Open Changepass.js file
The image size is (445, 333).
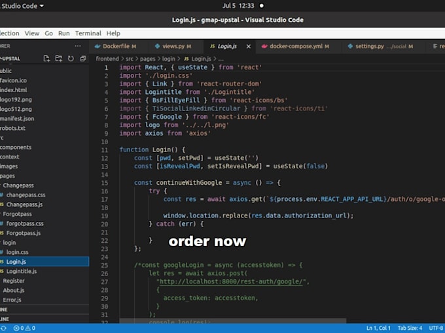tap(24, 204)
